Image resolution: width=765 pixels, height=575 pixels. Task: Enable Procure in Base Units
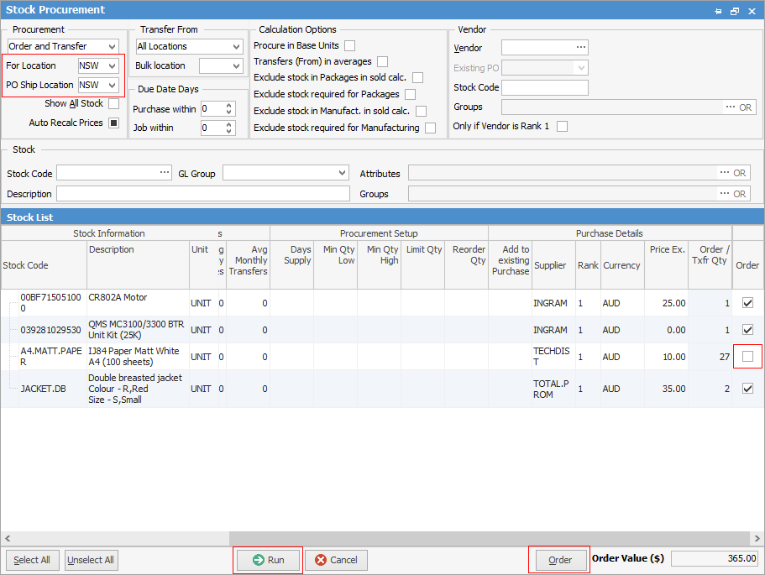coord(348,45)
